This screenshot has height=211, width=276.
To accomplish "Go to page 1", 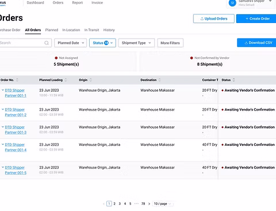I will [x=109, y=204].
